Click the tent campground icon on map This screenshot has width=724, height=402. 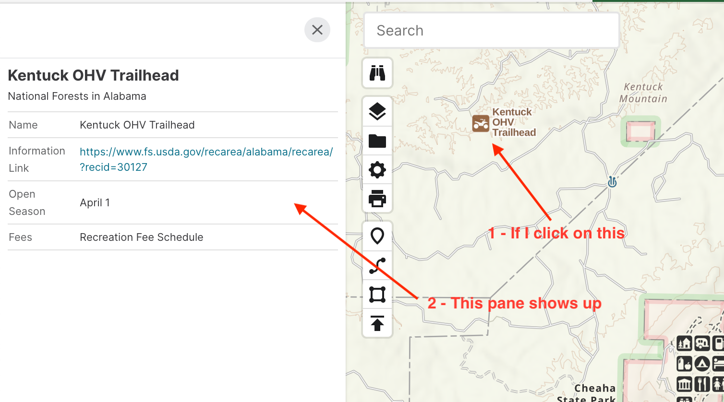(702, 364)
